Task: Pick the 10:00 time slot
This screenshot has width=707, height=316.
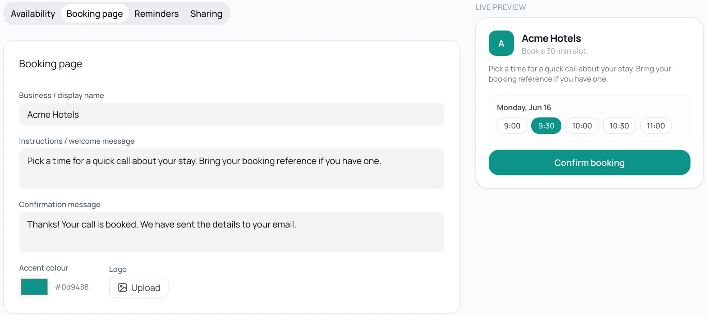Action: pyautogui.click(x=582, y=126)
